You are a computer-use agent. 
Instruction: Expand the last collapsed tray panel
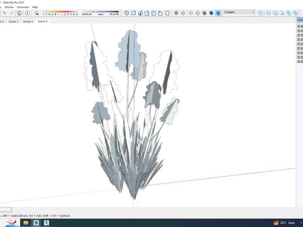click(300, 61)
